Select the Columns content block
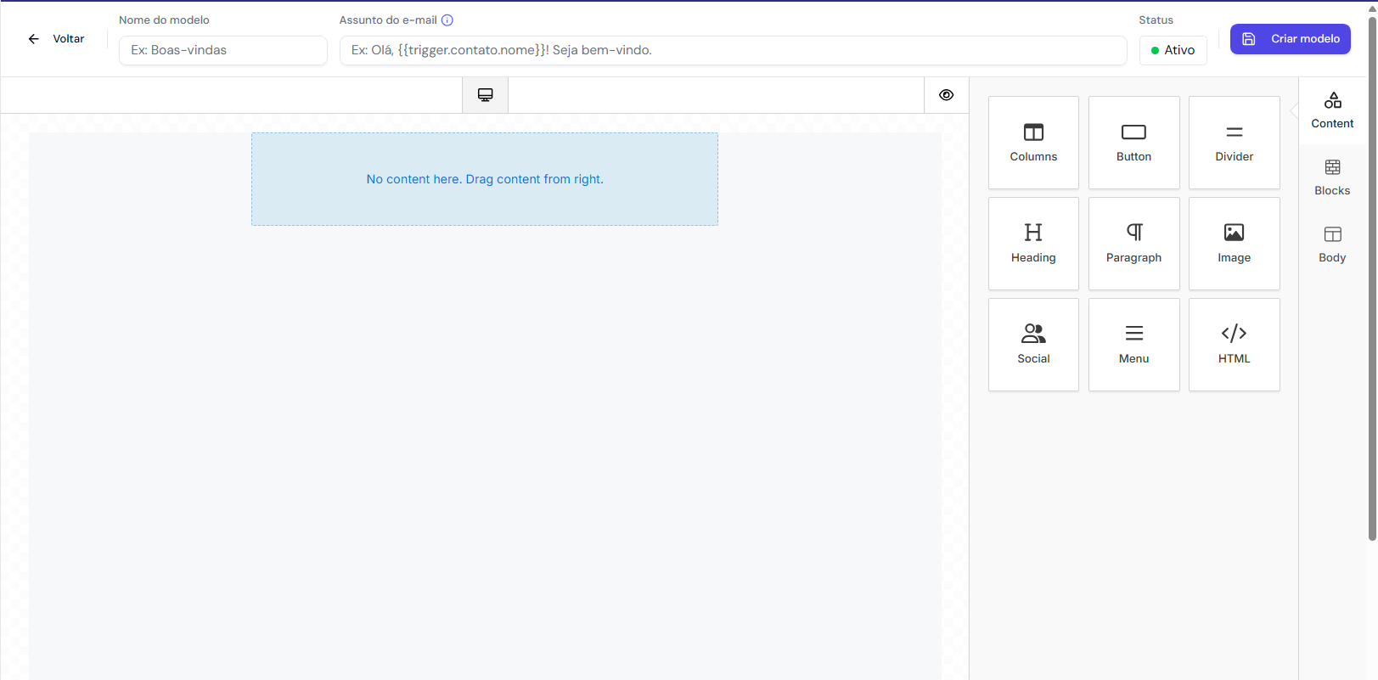This screenshot has width=1378, height=680. tap(1033, 143)
